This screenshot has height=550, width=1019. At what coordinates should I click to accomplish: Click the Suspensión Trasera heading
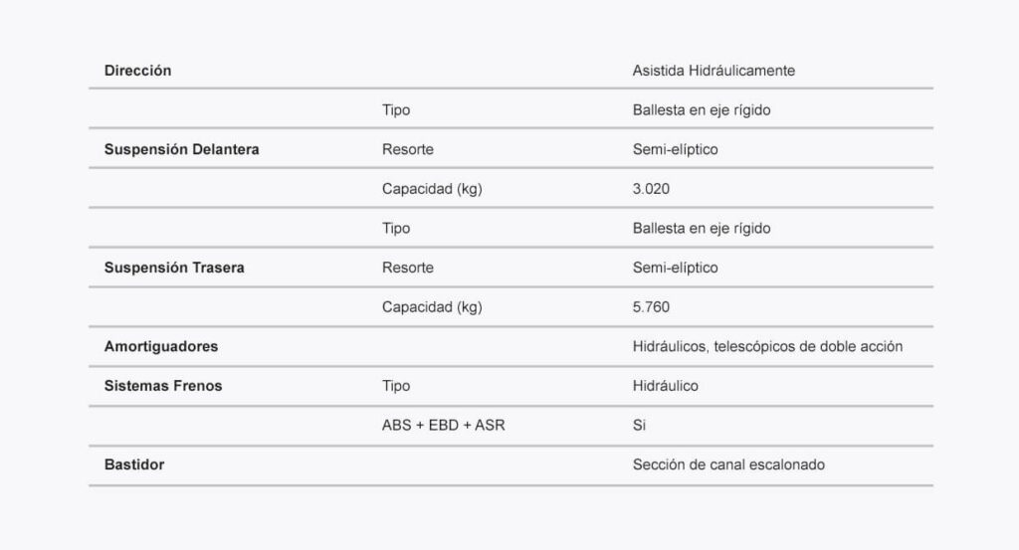coord(174,268)
